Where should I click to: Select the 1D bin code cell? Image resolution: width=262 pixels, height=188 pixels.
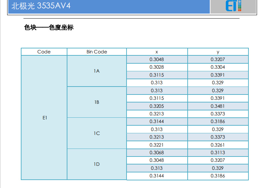tap(97, 164)
